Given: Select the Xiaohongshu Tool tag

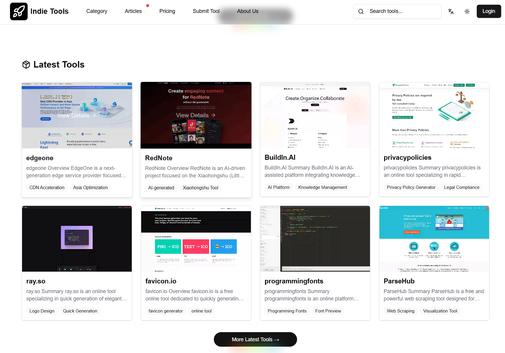Looking at the screenshot, I should (x=201, y=188).
